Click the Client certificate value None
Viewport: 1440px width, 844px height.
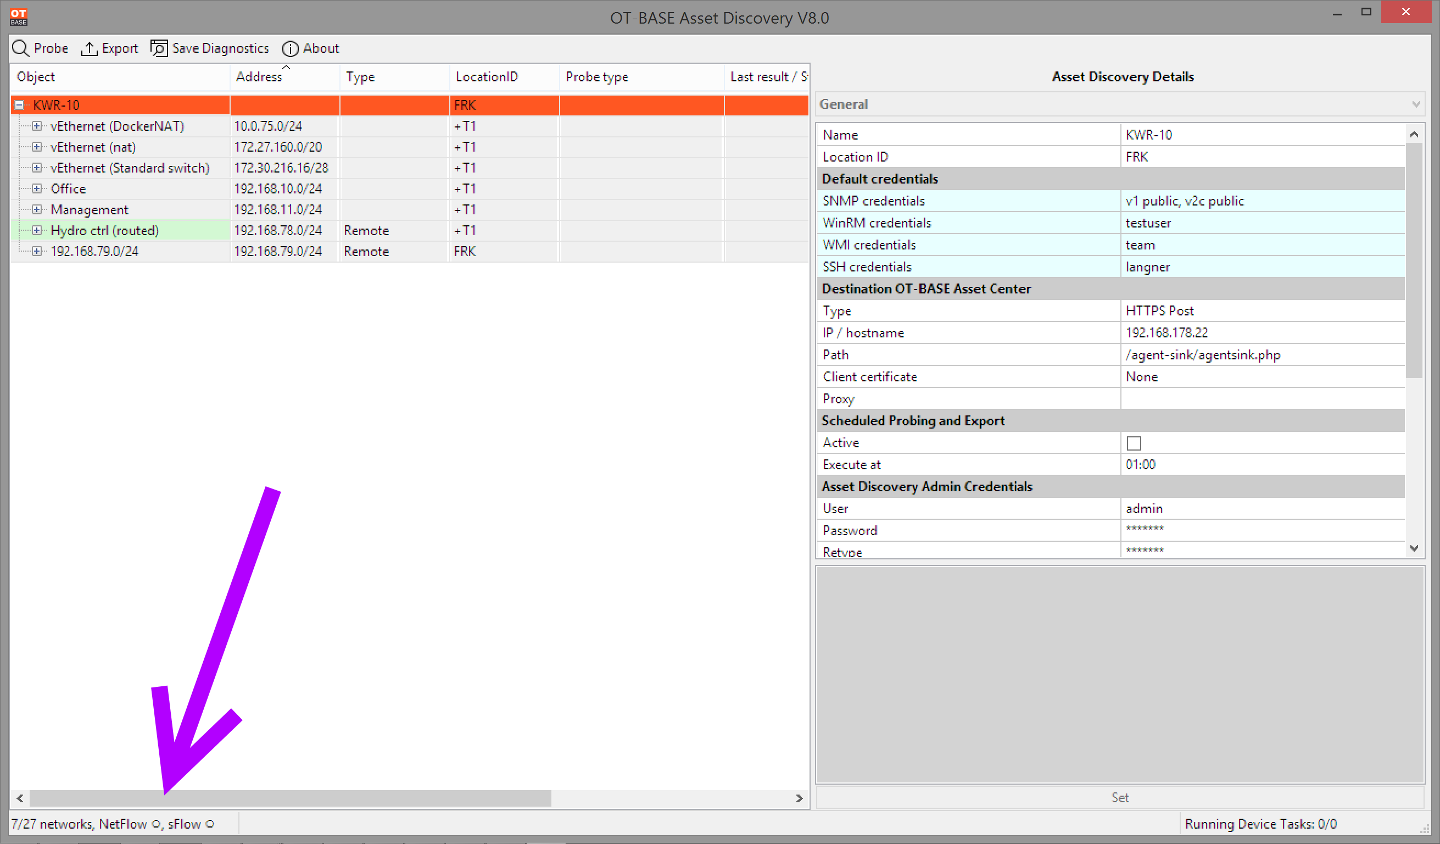1263,377
